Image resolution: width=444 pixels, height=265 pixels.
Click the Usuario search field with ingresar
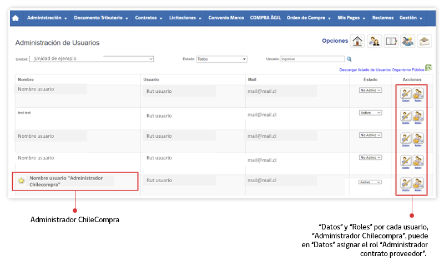coord(312,59)
